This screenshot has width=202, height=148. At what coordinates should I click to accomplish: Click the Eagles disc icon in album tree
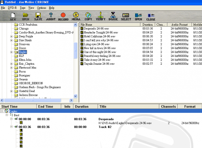[x=7, y=111]
